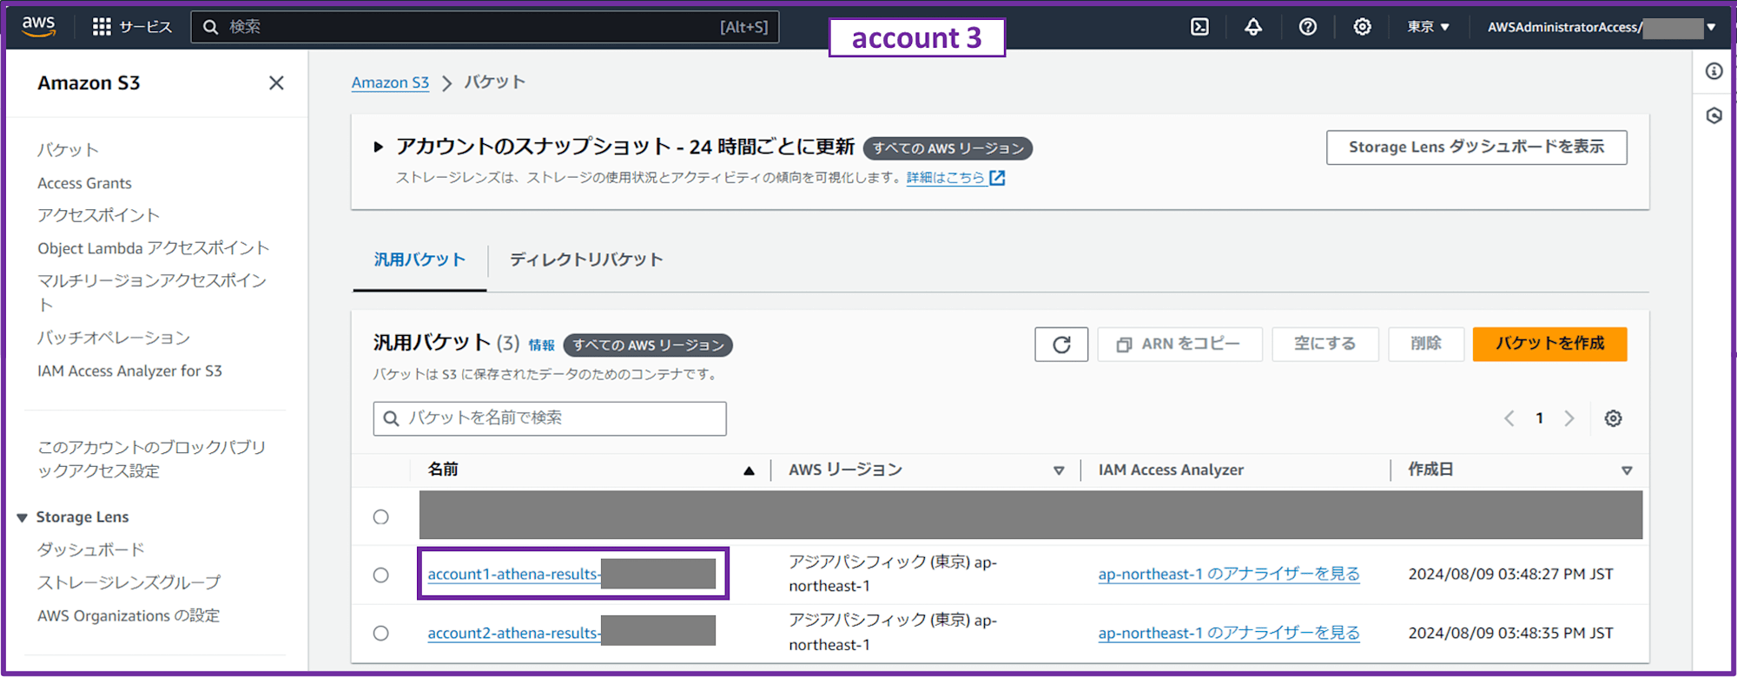Expand the アカウントのスナップショット section
This screenshot has width=1737, height=677.
(x=378, y=147)
